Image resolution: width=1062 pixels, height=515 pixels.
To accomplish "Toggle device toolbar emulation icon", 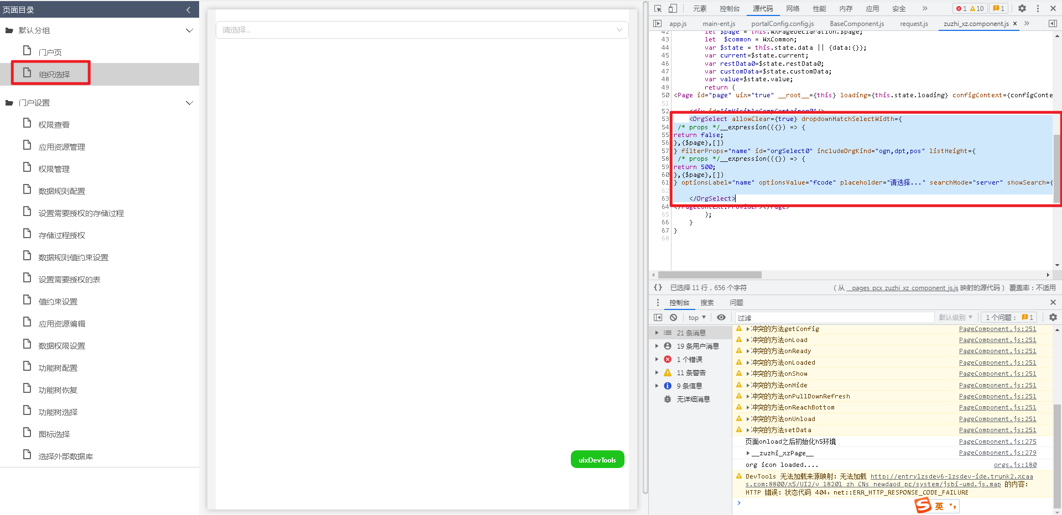I will tap(673, 8).
